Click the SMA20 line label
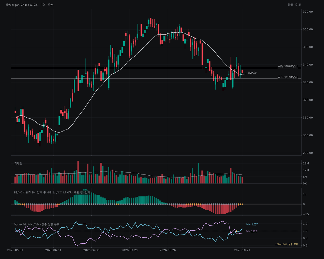 tap(252, 73)
